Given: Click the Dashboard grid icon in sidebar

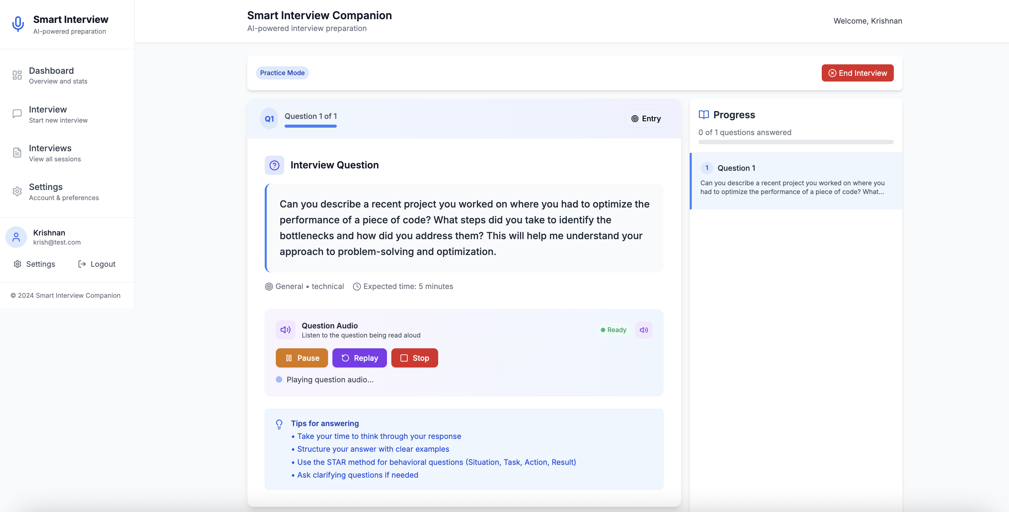Looking at the screenshot, I should pyautogui.click(x=17, y=75).
